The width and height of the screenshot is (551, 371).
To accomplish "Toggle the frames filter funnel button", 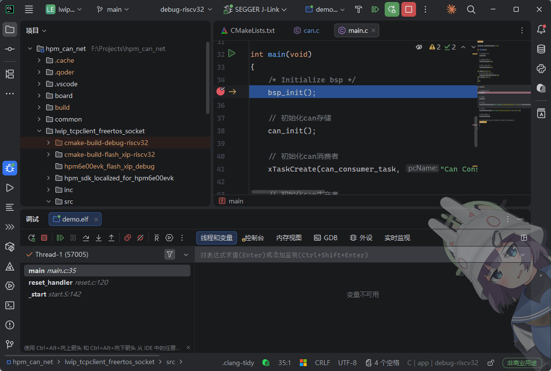I will 170,254.
